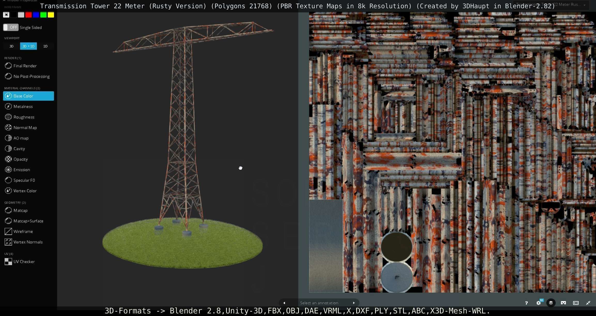Go to previous annotation arrow
Viewport: 596px width, 316px height.
[284, 303]
